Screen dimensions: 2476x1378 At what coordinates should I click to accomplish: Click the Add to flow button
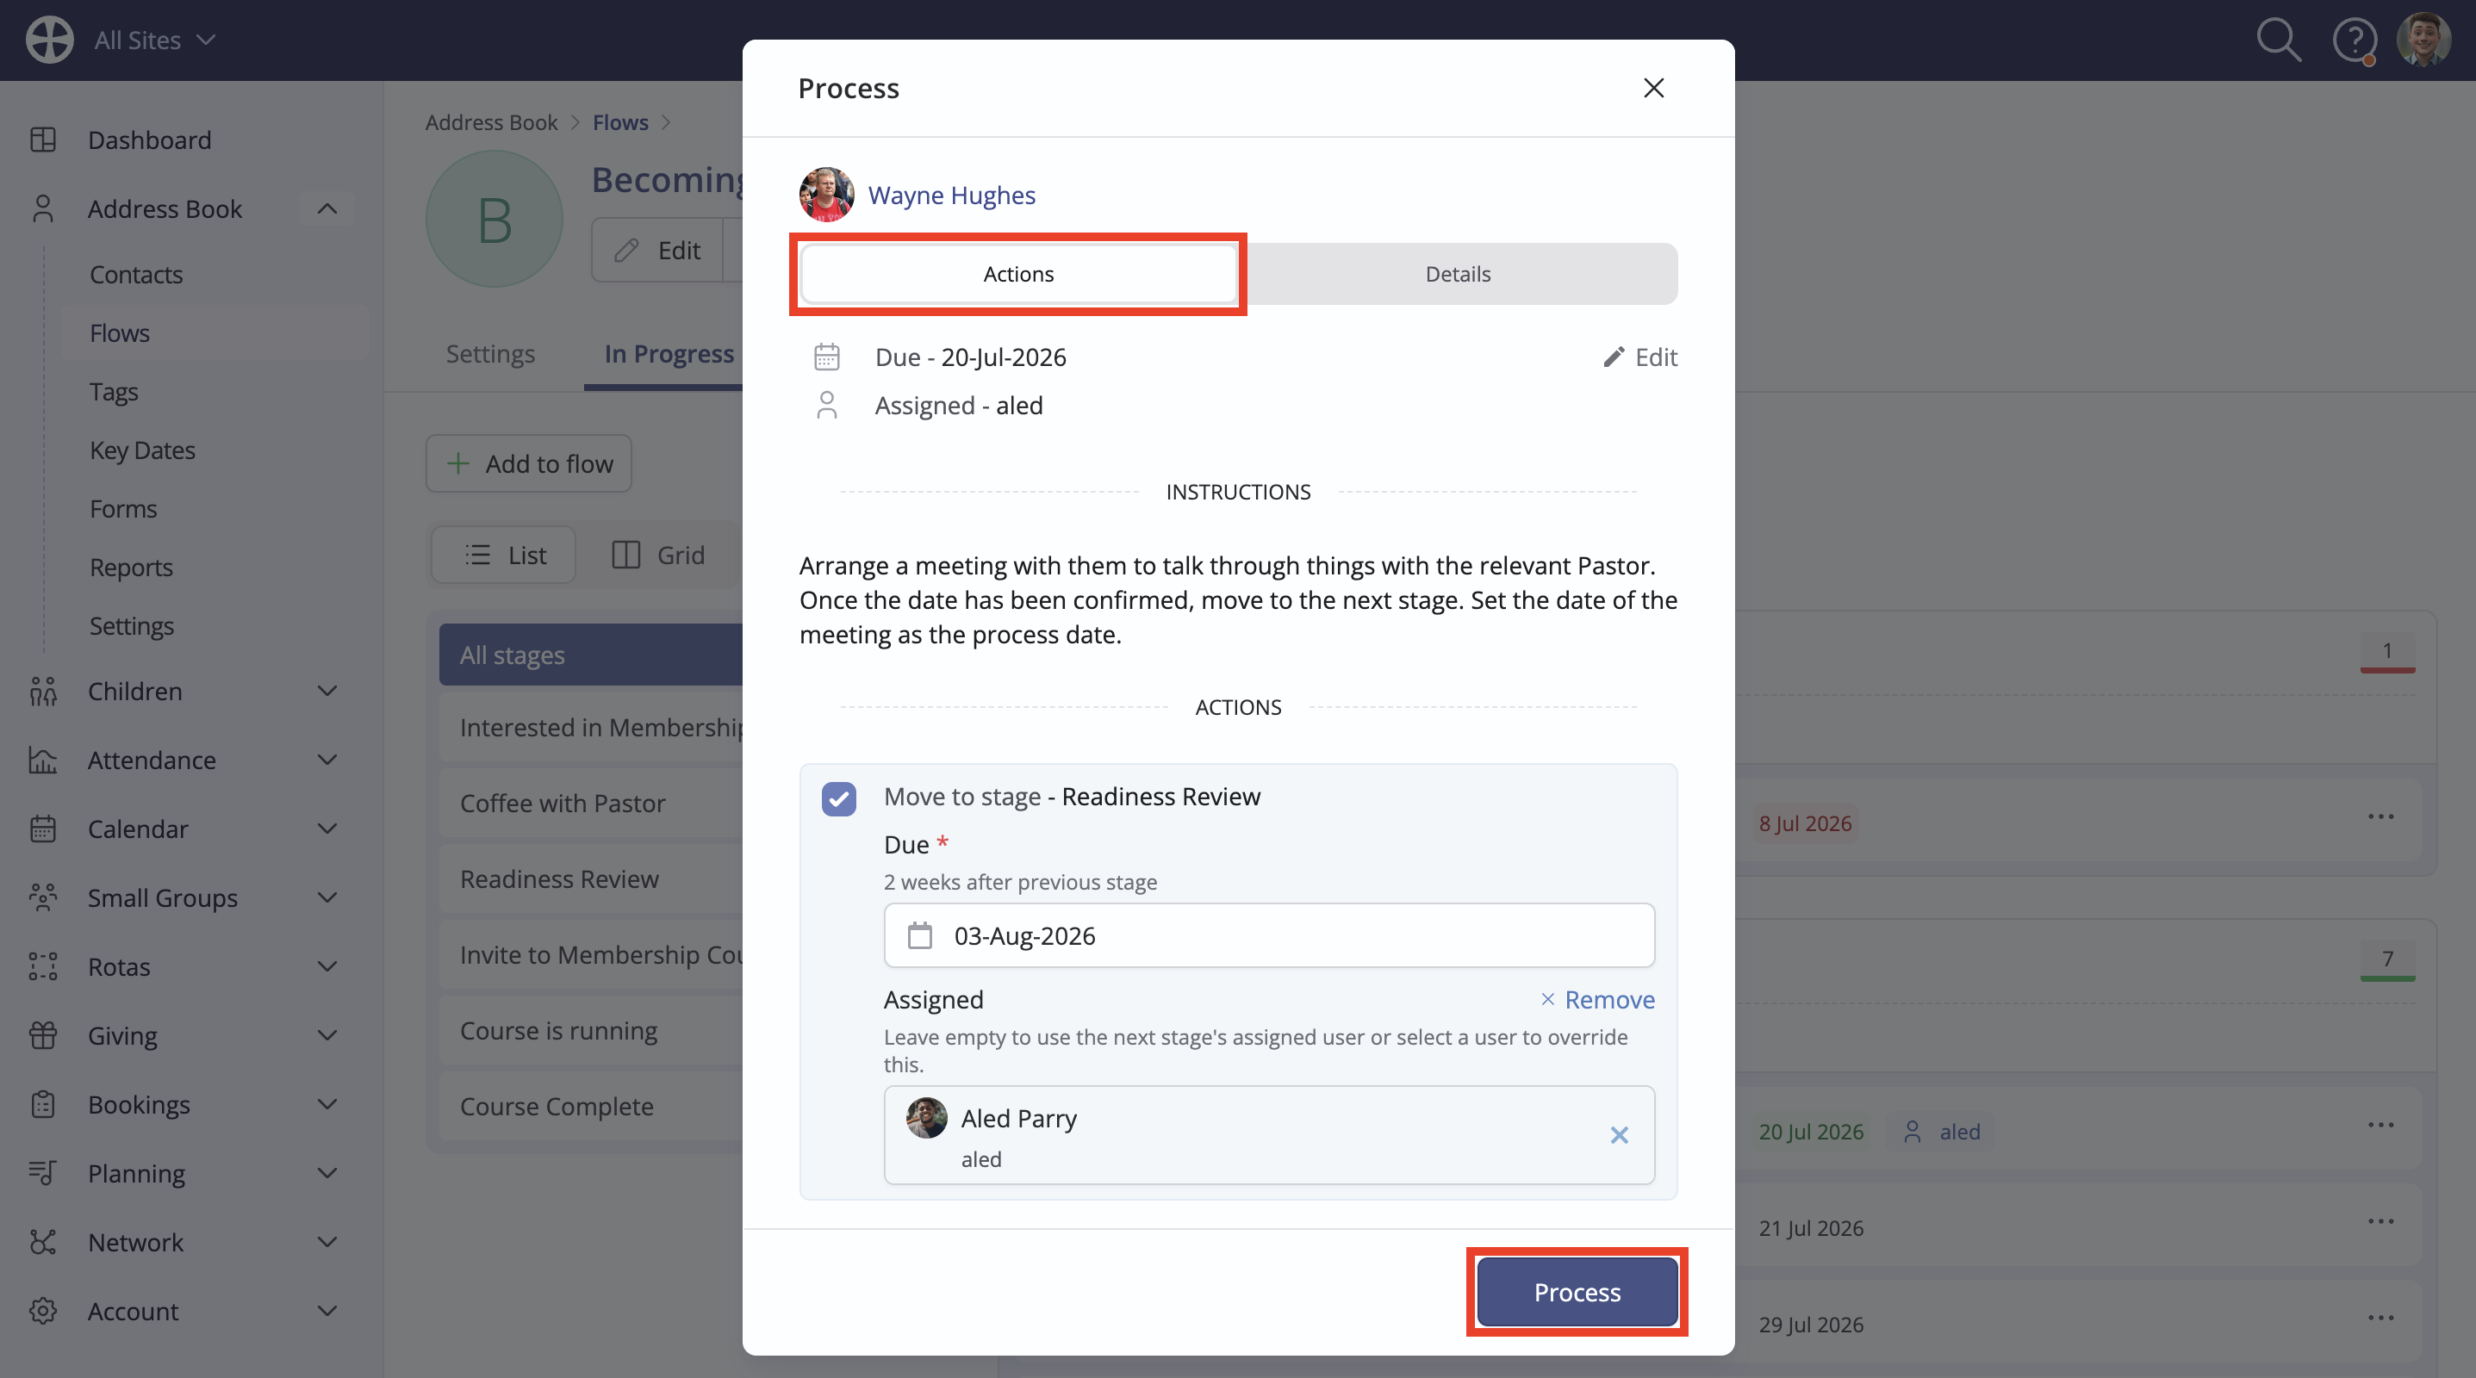pyautogui.click(x=529, y=463)
